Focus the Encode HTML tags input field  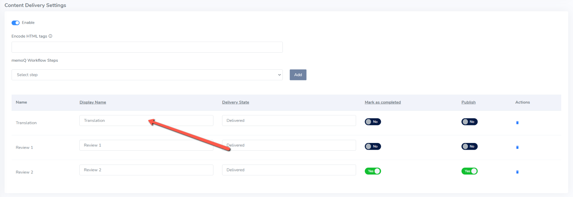click(x=147, y=47)
